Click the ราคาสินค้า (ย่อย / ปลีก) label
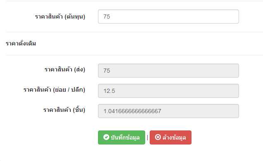This screenshot has width=263, height=161. 54,90
